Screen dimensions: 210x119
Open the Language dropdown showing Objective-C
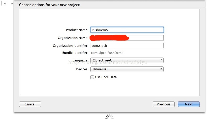(127, 60)
